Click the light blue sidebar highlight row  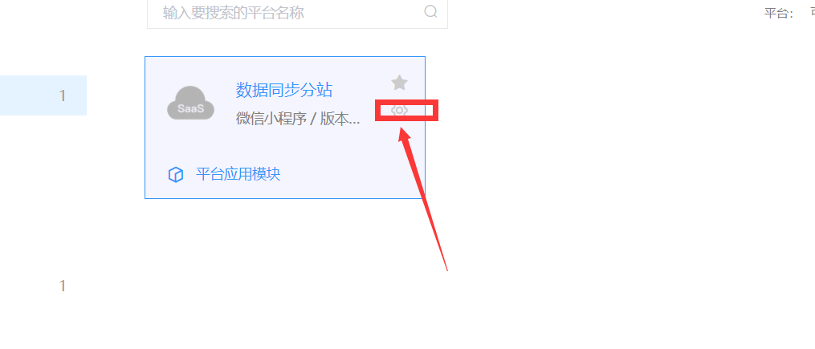tap(43, 95)
